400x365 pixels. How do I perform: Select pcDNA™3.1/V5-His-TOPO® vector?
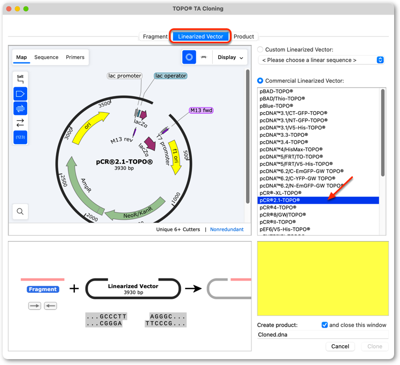tap(318, 127)
